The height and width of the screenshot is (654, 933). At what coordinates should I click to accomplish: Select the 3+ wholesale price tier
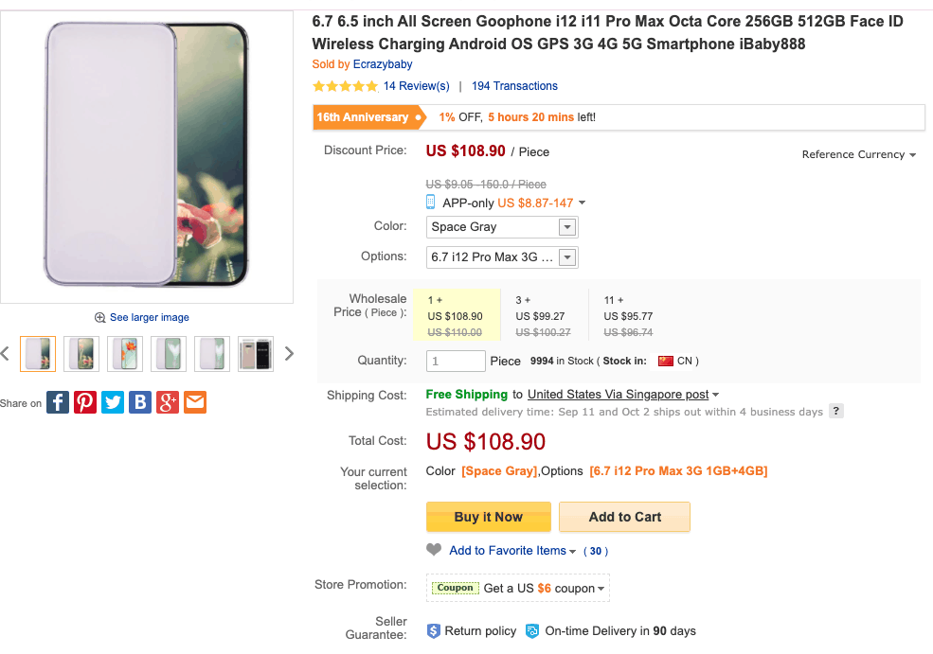544,316
